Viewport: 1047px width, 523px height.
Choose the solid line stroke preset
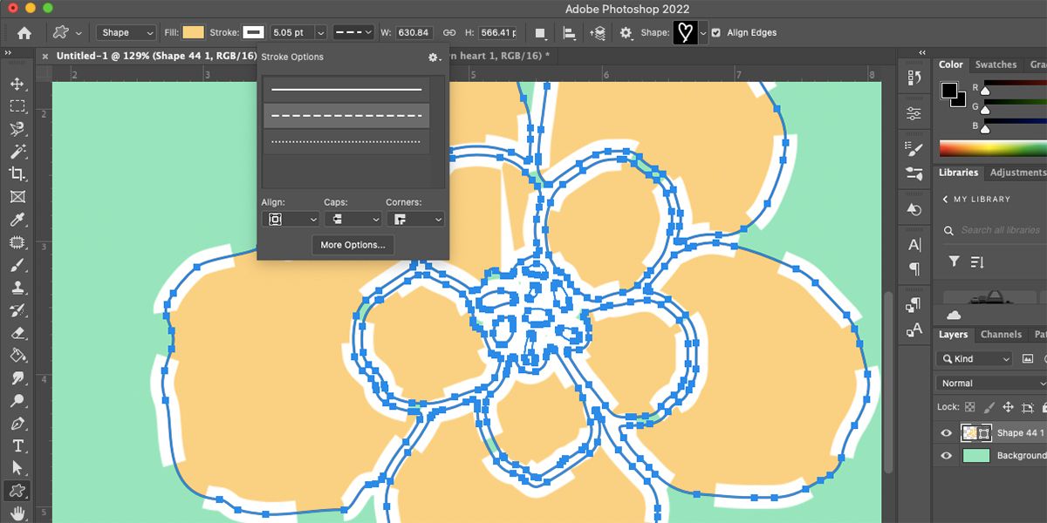click(x=346, y=90)
